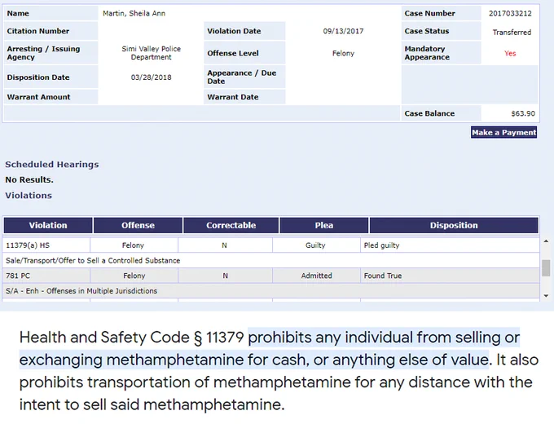Click the Violations section heading

29,196
